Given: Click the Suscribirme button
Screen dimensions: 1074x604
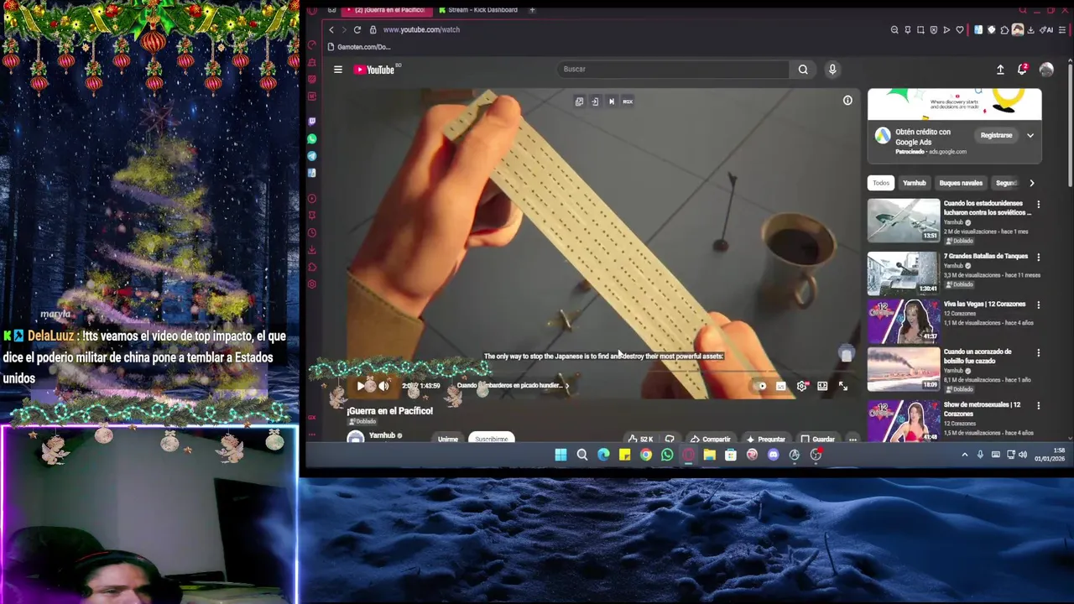Looking at the screenshot, I should click(492, 439).
